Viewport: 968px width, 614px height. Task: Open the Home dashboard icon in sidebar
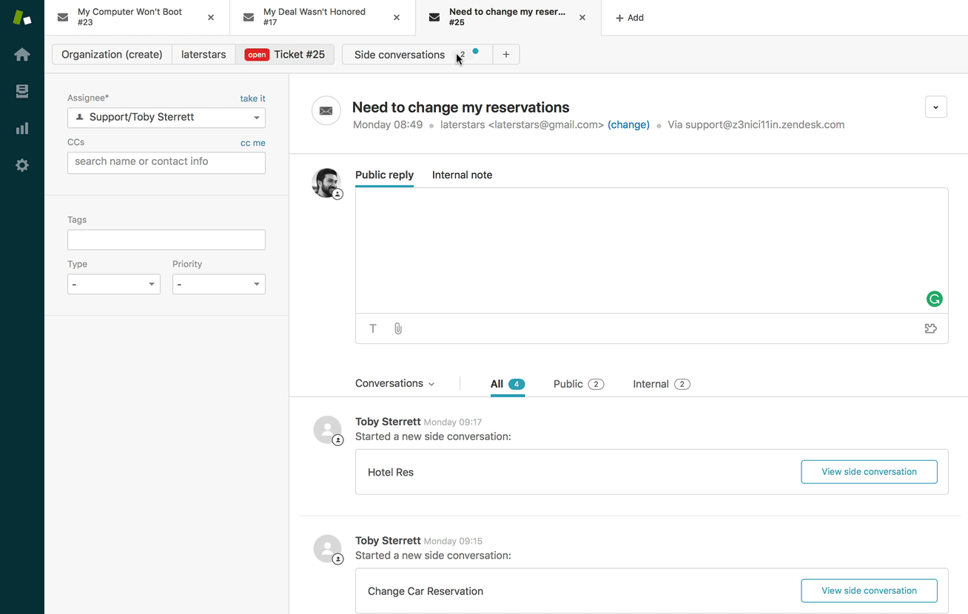(22, 55)
